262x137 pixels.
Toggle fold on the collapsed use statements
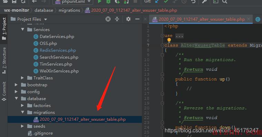[x=162, y=36]
